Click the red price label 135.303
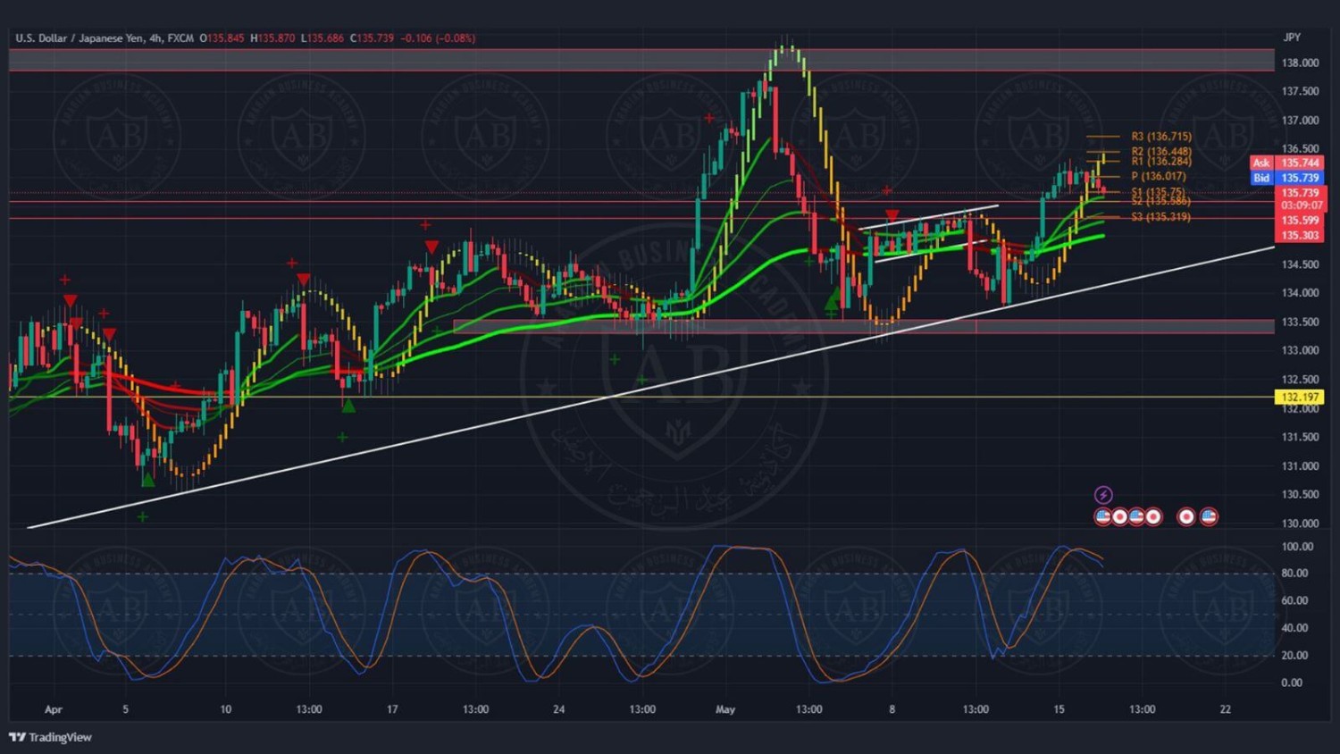This screenshot has height=754, width=1340. click(1301, 236)
